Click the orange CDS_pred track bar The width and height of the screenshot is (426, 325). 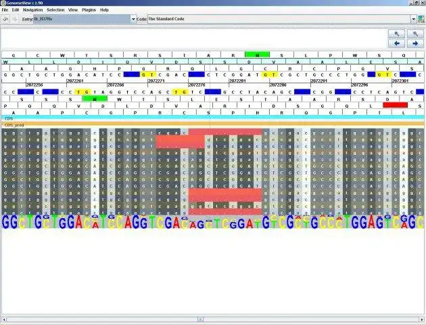(x=213, y=125)
